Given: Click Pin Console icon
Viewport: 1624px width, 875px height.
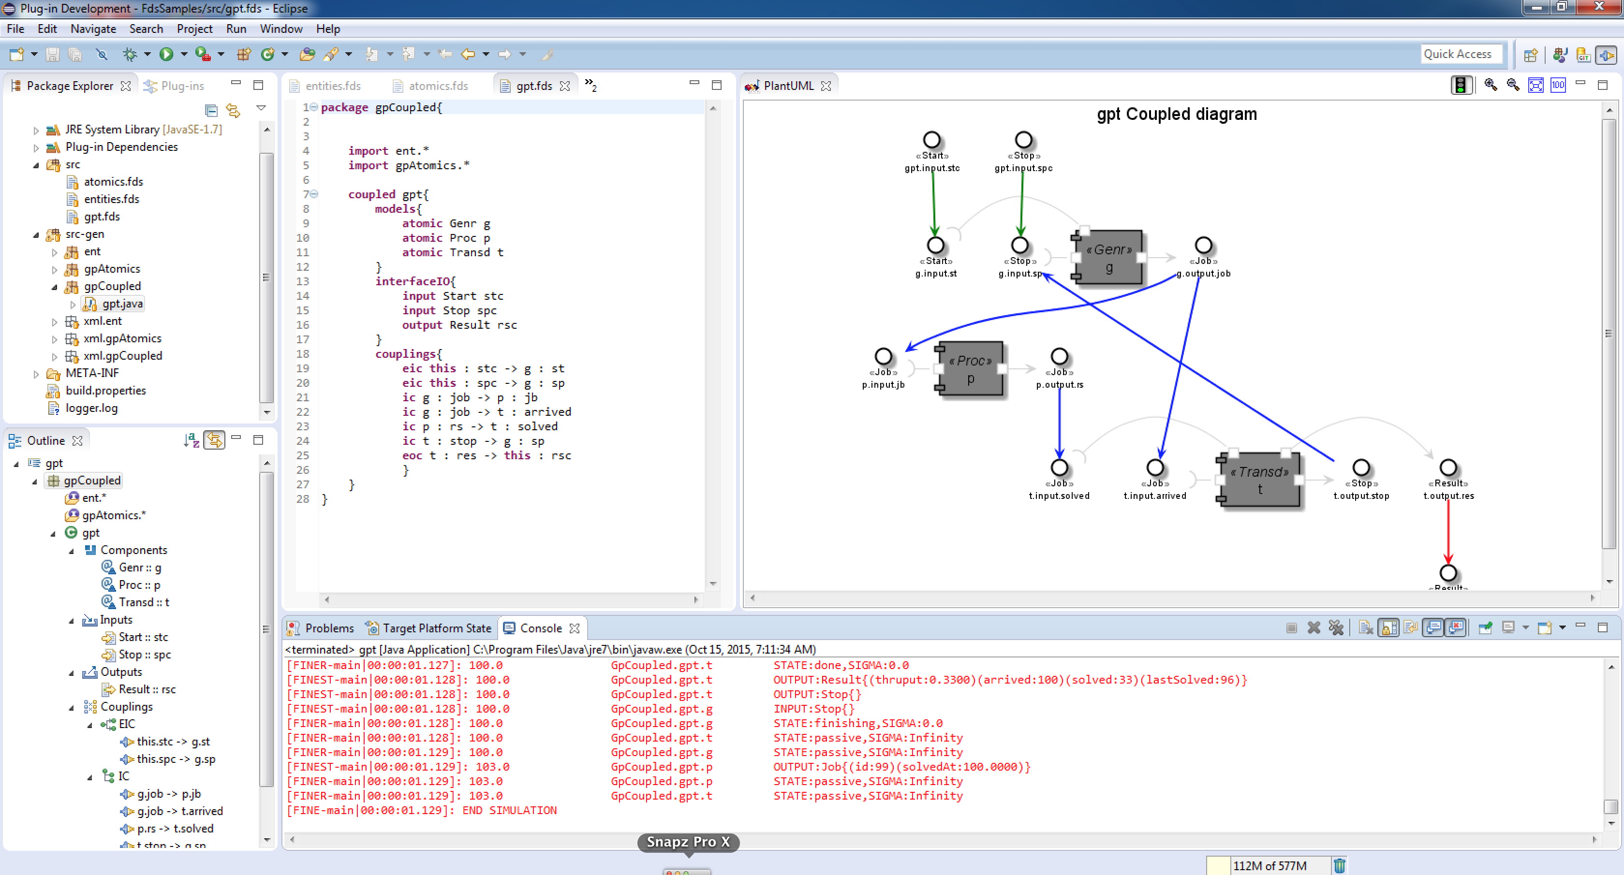Looking at the screenshot, I should tap(1485, 628).
